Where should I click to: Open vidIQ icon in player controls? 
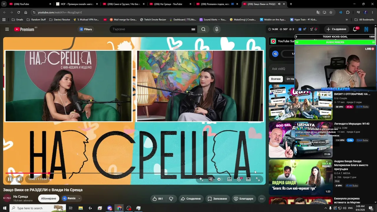point(211,179)
